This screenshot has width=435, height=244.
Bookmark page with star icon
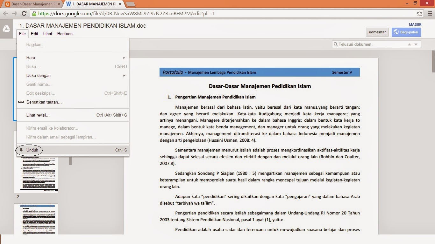(420, 14)
